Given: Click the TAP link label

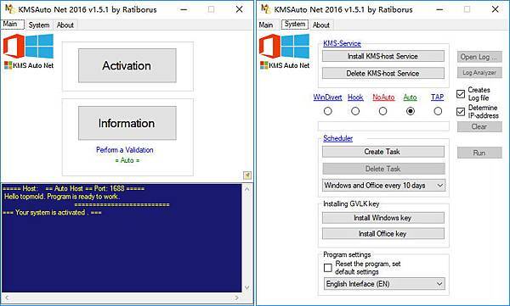Looking at the screenshot, I should [437, 97].
